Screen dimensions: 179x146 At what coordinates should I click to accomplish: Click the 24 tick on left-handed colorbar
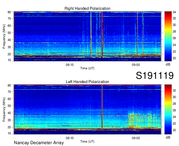point(174,117)
